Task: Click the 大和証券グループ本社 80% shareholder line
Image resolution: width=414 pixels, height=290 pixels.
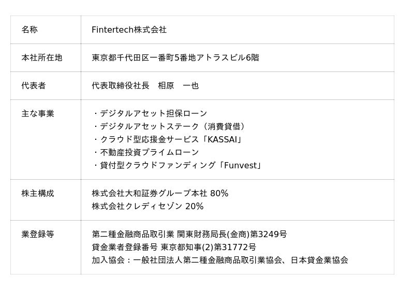Action: point(160,194)
